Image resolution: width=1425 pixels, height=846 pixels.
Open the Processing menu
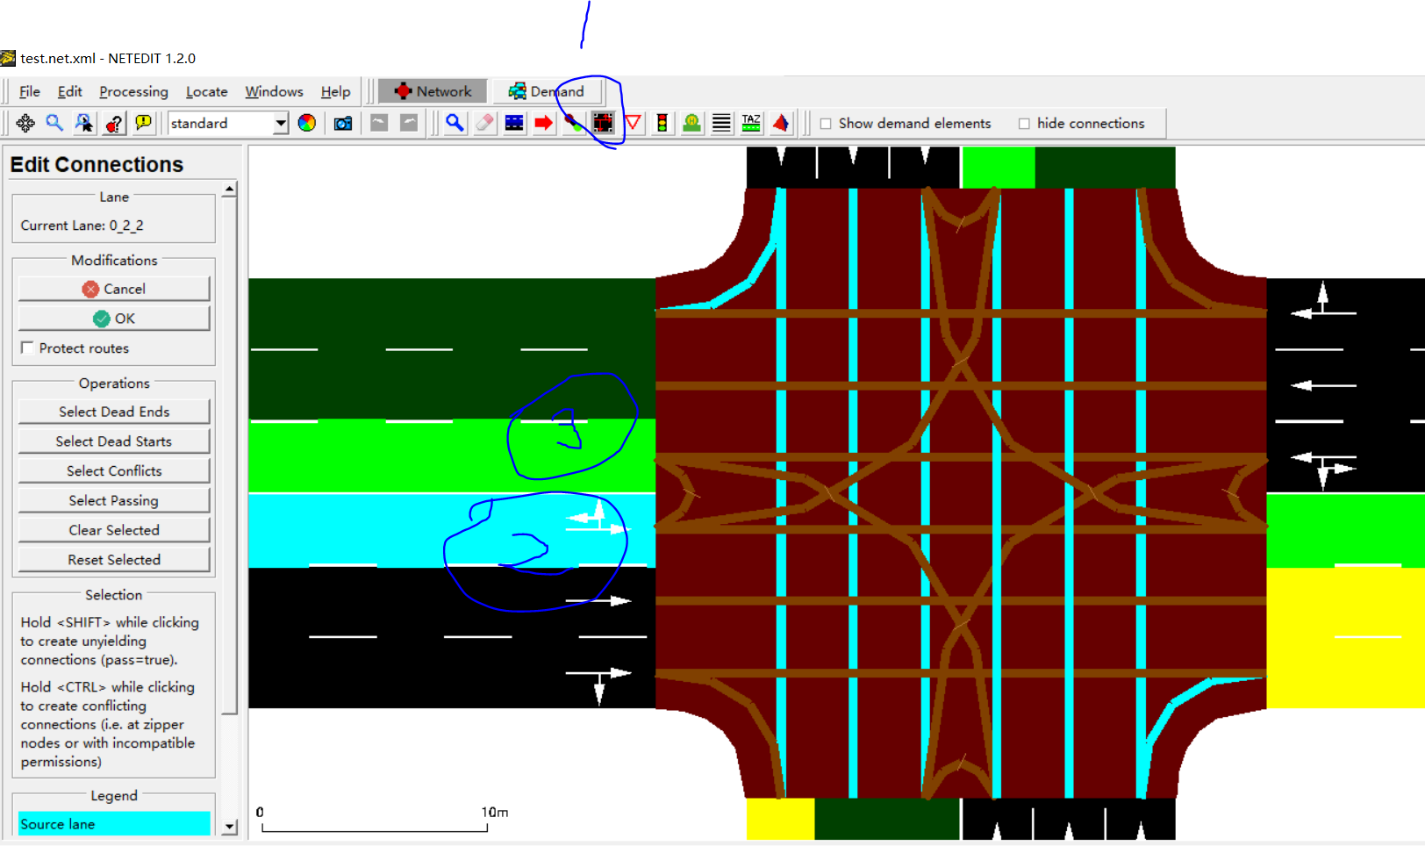[133, 91]
